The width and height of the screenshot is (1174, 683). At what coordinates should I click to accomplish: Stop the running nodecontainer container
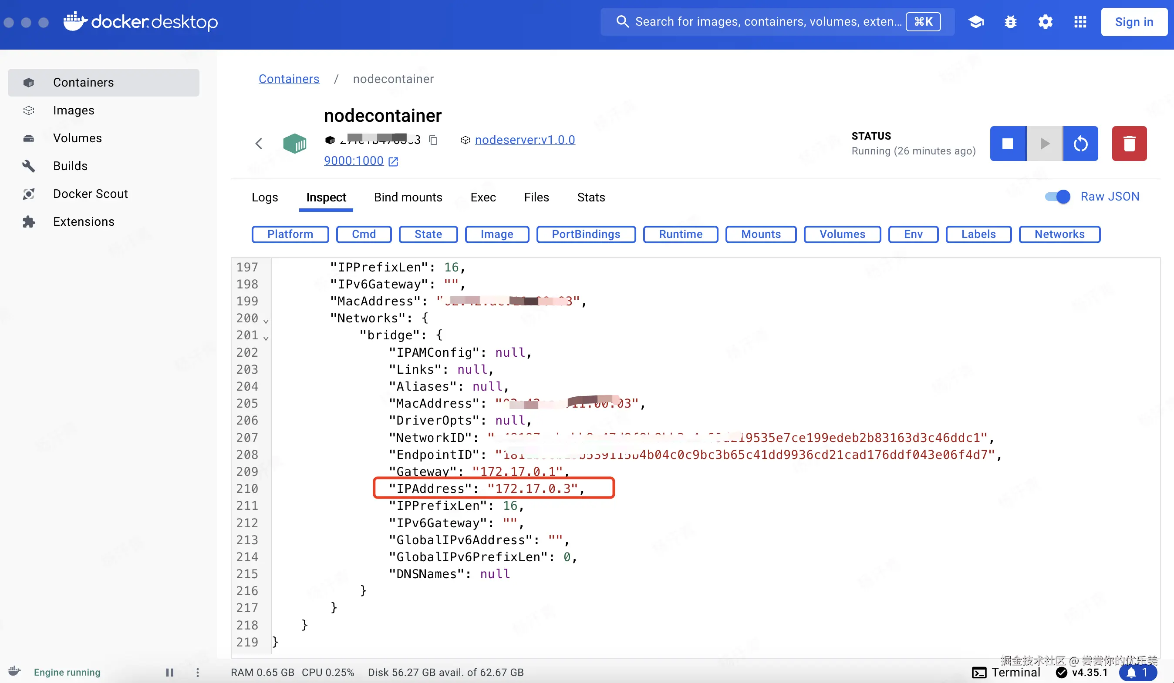pyautogui.click(x=1008, y=143)
